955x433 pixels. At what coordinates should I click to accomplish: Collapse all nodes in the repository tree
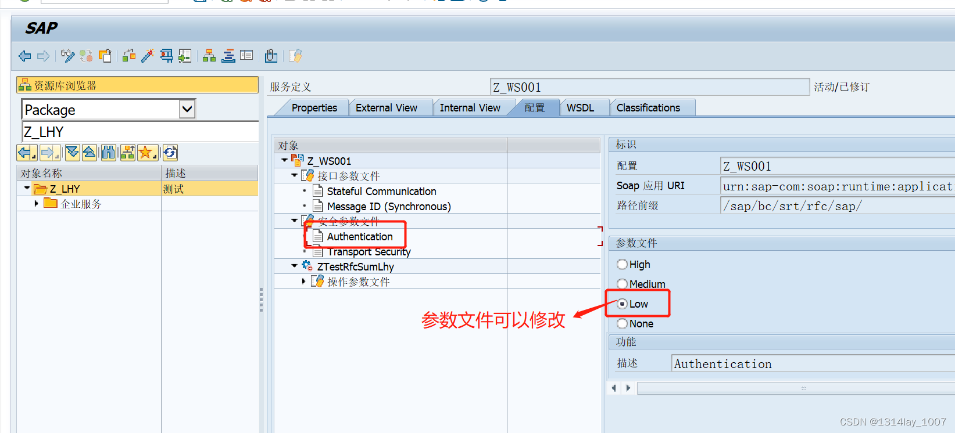pos(90,153)
